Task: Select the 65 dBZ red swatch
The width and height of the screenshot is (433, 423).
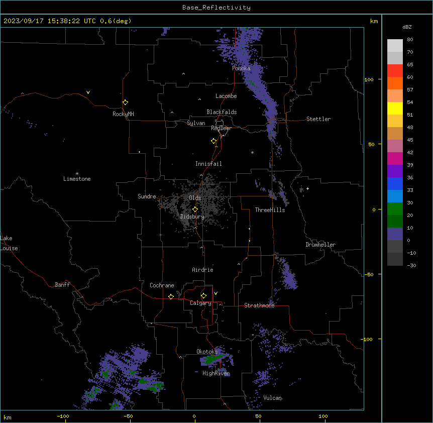Action: [395, 71]
